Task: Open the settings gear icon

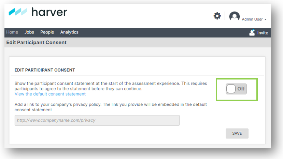Action: (x=217, y=16)
